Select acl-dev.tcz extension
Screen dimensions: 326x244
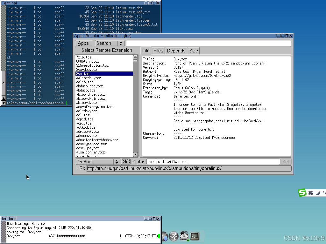(x=104, y=111)
